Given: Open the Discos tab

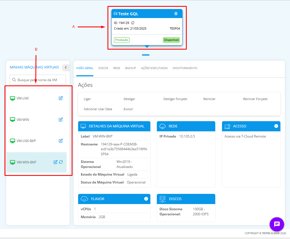Looking at the screenshot, I should coord(103,68).
